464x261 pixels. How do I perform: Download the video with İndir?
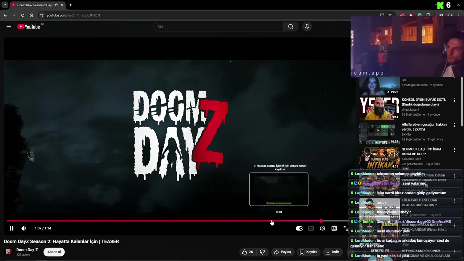(332, 252)
